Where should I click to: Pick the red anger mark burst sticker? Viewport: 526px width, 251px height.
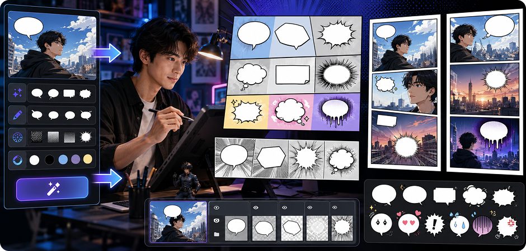[507, 226]
